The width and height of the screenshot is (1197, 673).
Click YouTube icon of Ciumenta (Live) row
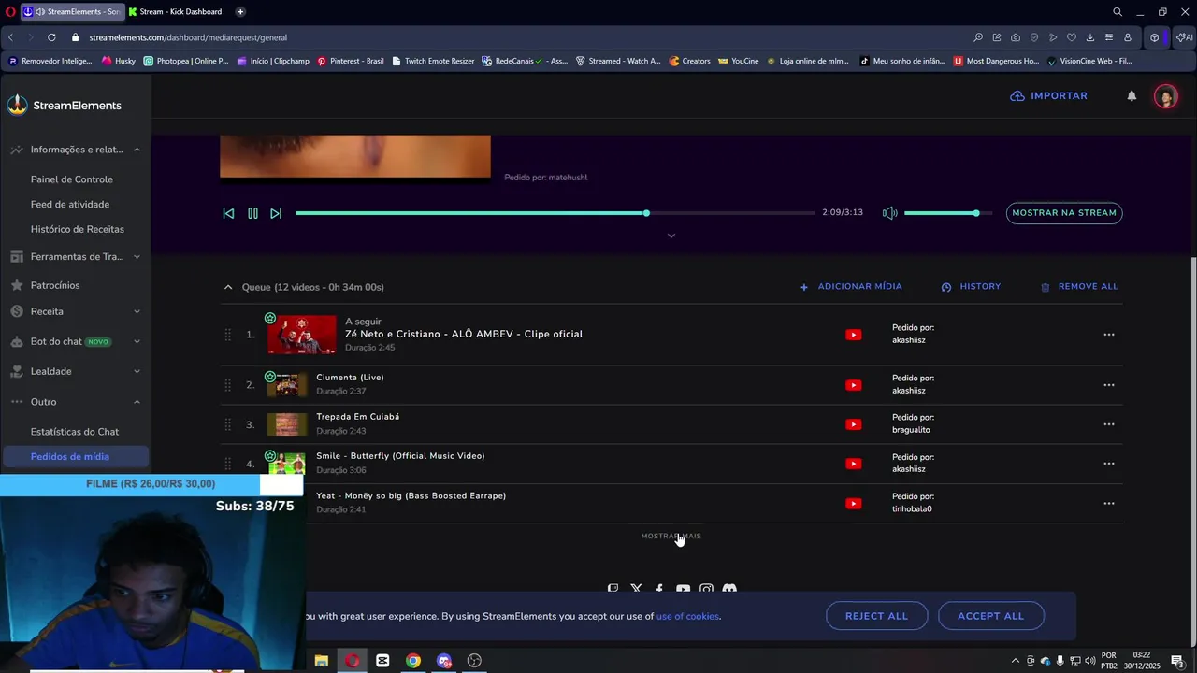tap(853, 385)
